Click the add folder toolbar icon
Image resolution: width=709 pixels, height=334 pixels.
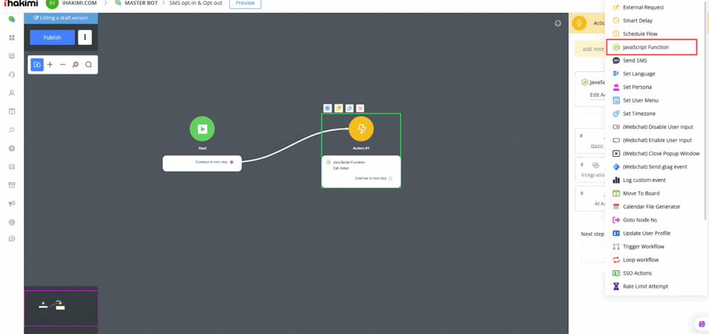pyautogui.click(x=37, y=64)
